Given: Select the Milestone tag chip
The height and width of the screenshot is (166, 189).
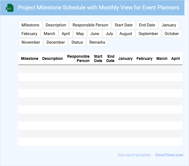Looking at the screenshot, I should (30, 25).
